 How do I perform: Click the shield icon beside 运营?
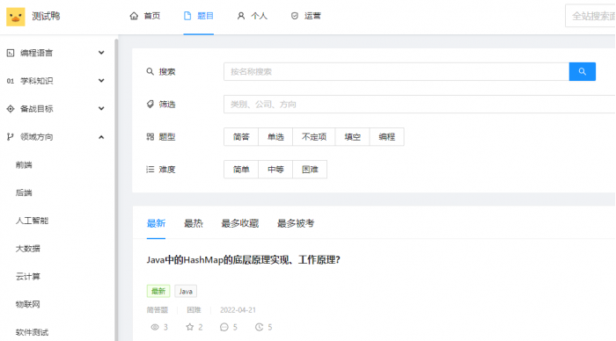[294, 16]
